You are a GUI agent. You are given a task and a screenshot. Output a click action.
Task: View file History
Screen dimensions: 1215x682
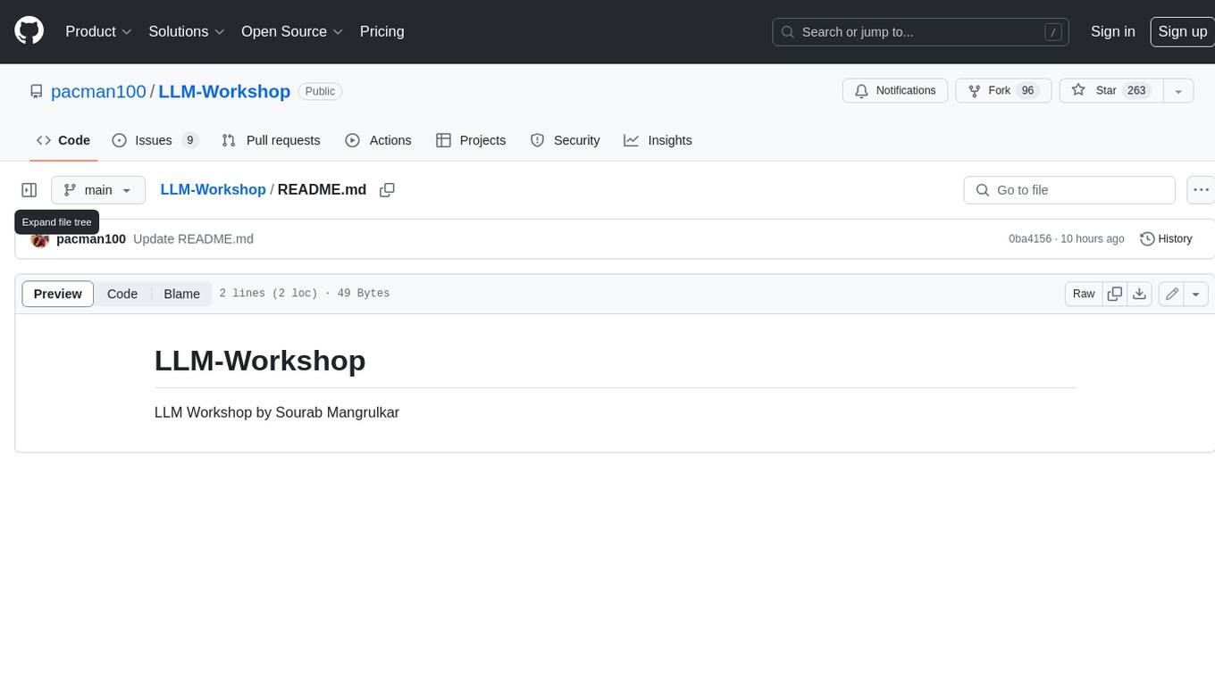click(x=1166, y=239)
